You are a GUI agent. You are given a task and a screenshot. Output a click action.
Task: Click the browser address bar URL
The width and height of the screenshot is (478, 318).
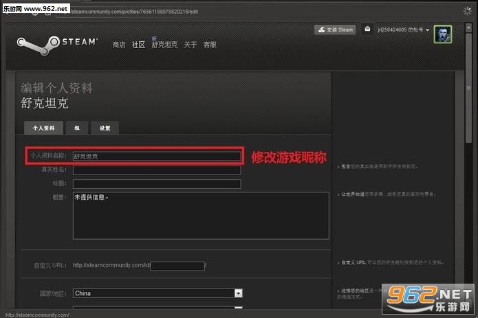[x=134, y=12]
